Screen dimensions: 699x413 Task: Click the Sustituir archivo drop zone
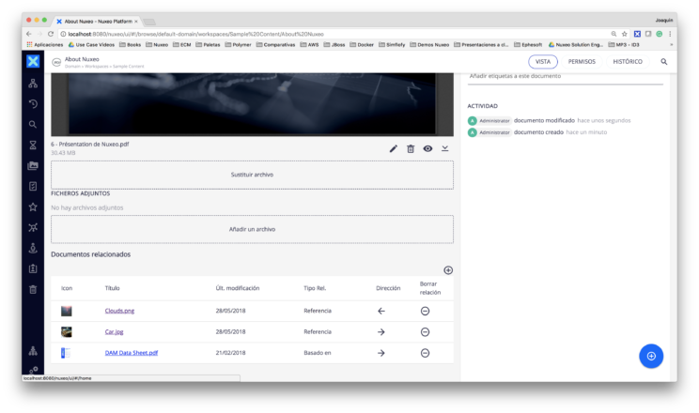click(252, 175)
